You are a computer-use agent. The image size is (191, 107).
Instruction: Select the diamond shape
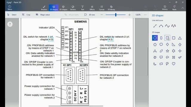point(167,45)
